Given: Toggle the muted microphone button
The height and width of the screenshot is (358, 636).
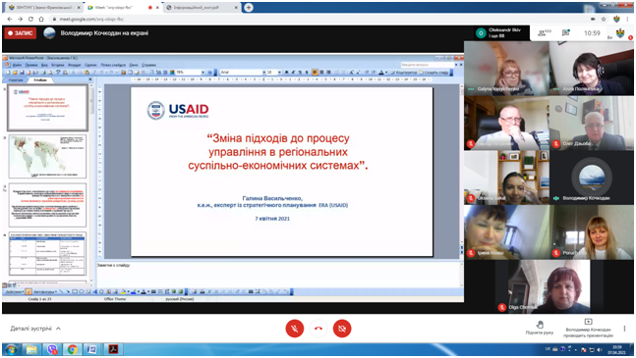Looking at the screenshot, I should [x=295, y=329].
